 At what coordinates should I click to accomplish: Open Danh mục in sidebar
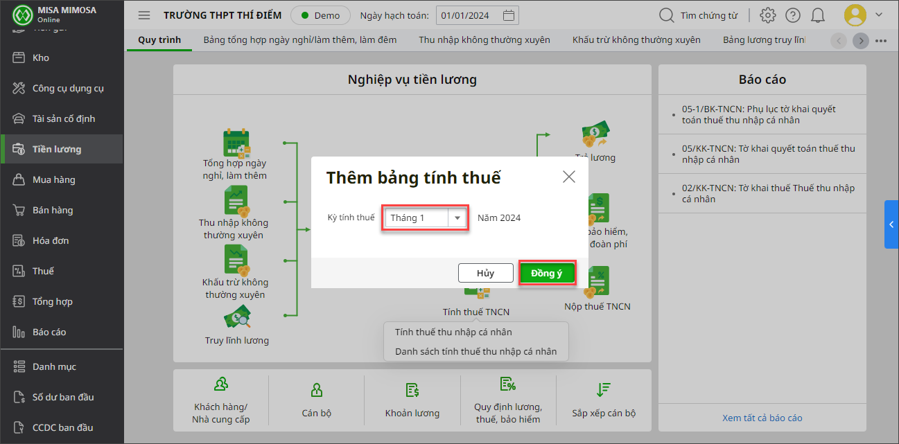pyautogui.click(x=62, y=366)
